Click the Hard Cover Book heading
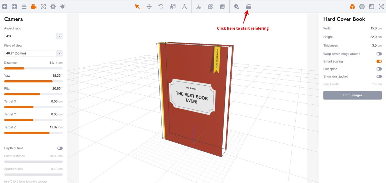The height and width of the screenshot is (183, 386). point(344,19)
